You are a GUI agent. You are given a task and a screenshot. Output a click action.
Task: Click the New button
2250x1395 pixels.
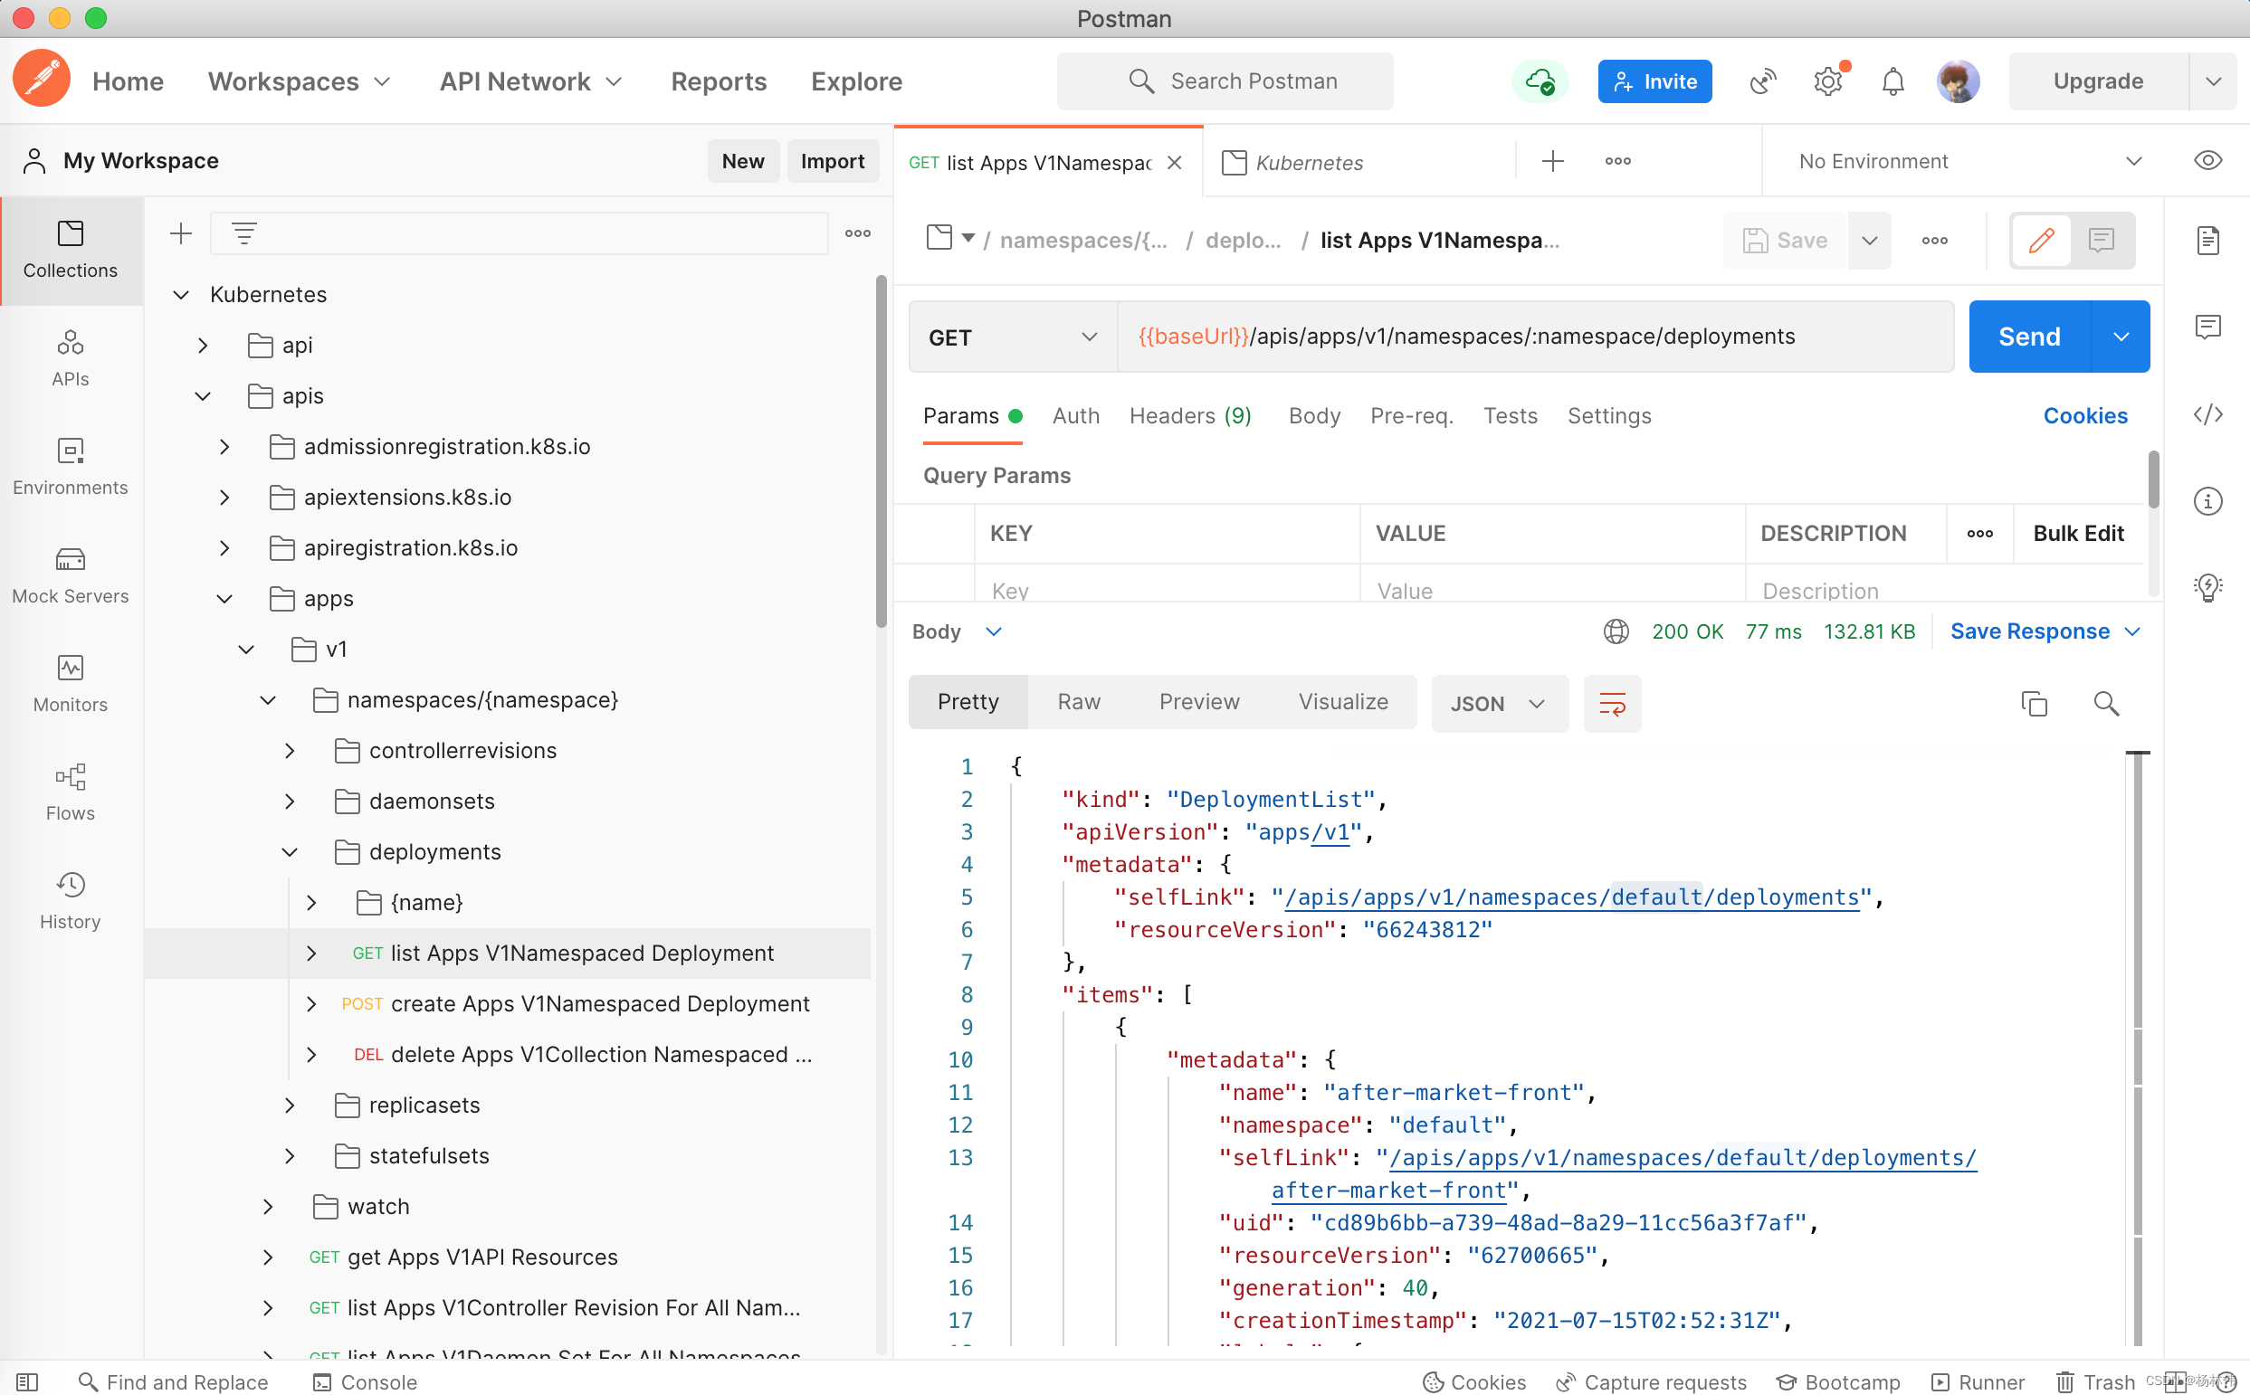click(742, 160)
